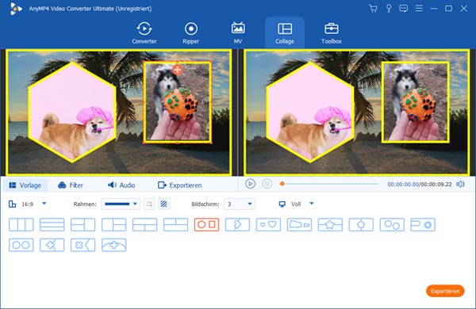Open the hamburger menu icon

419,9
